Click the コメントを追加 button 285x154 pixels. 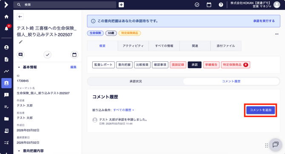[260, 110]
